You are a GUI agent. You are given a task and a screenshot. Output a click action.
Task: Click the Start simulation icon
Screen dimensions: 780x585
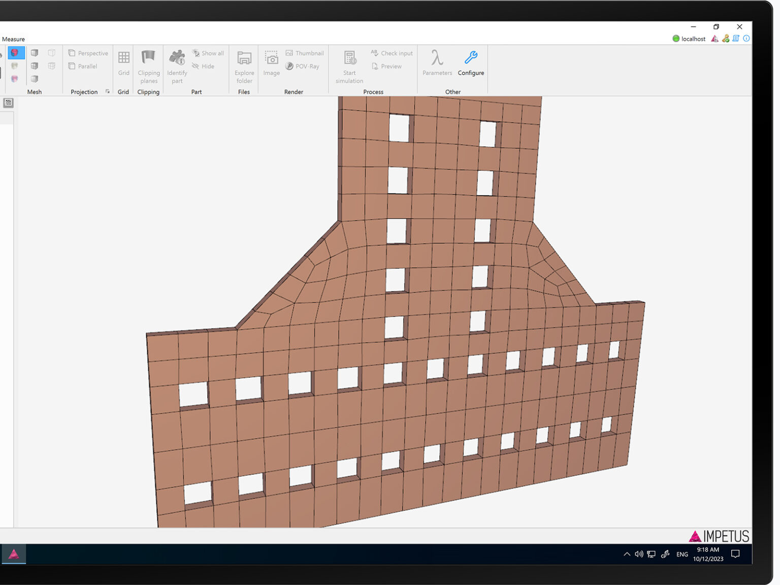point(349,58)
